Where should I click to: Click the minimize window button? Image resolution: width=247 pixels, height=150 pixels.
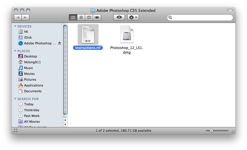point(22,10)
